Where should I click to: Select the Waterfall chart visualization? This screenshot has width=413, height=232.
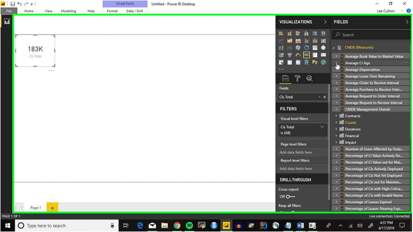click(x=281, y=48)
